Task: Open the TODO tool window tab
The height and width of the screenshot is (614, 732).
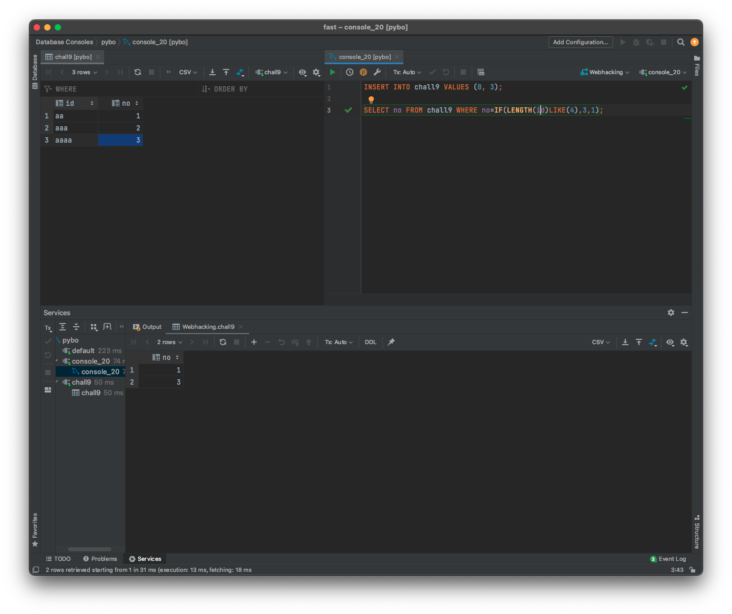Action: point(58,559)
